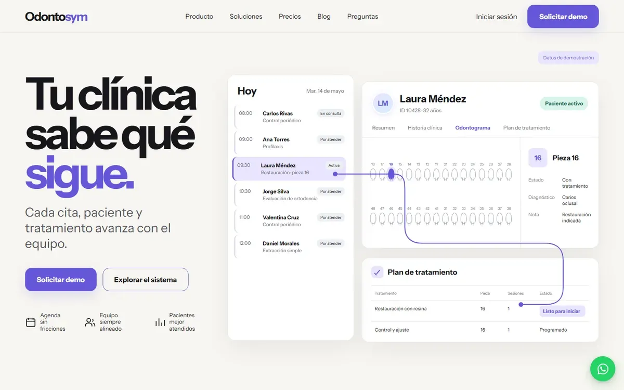This screenshot has height=390, width=624.
Task: Click the Restauración con resina row
Action: click(480, 311)
